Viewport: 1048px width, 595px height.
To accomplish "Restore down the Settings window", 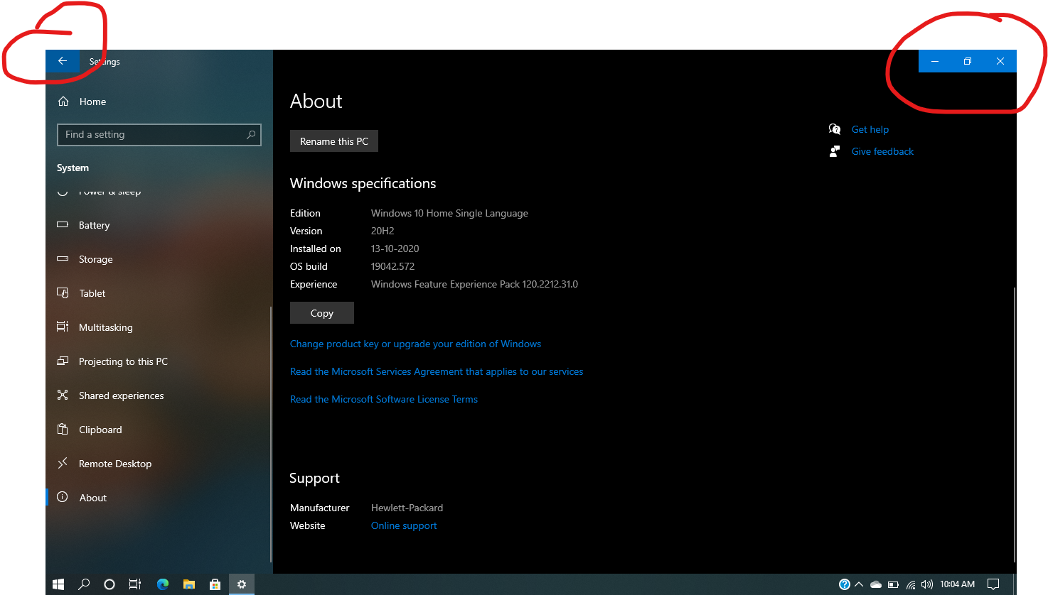I will click(968, 61).
